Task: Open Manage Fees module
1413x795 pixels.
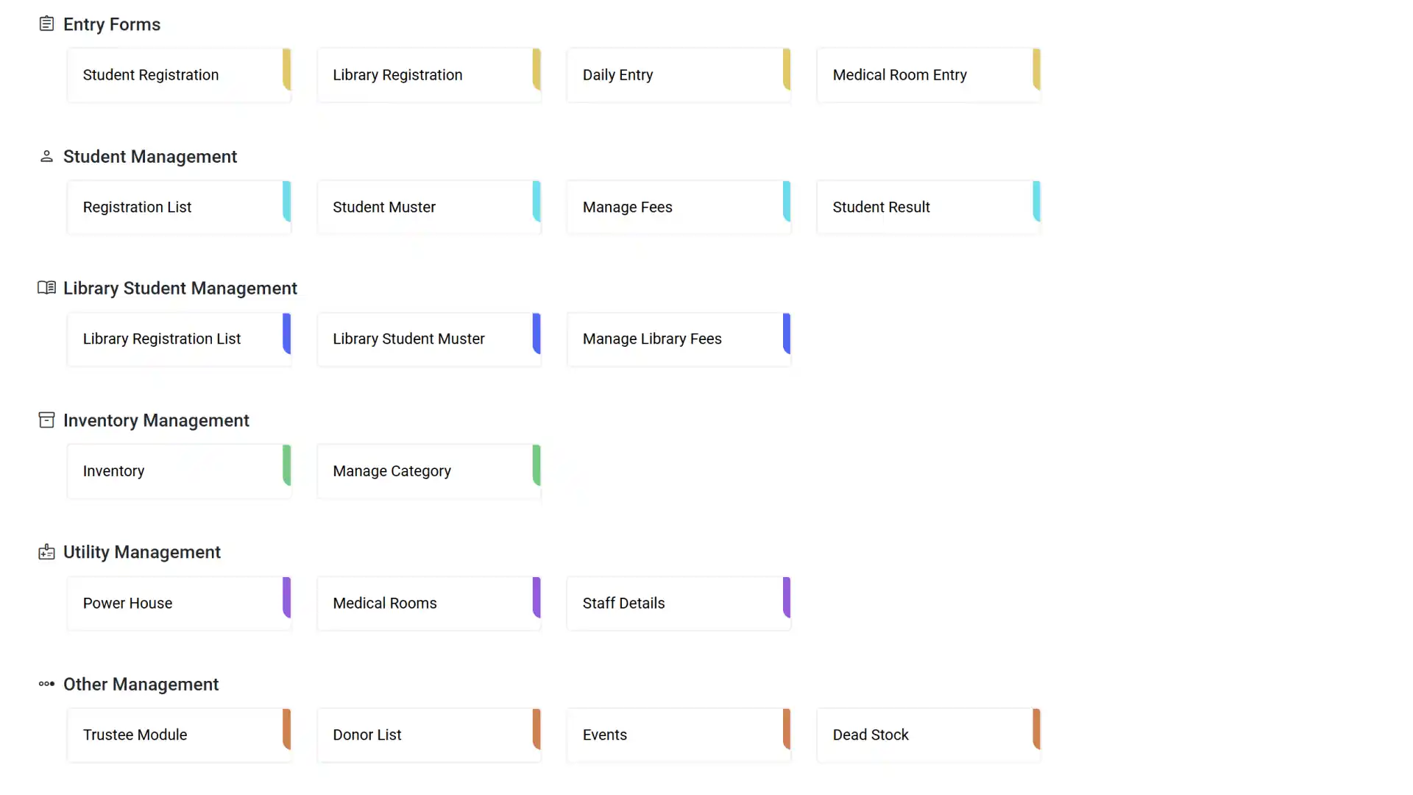Action: pyautogui.click(x=679, y=208)
